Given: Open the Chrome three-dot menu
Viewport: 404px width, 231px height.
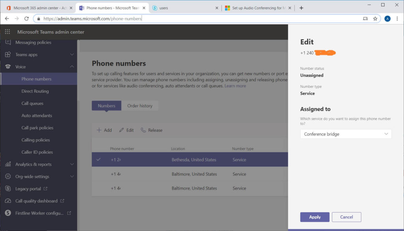Looking at the screenshot, I should tap(397, 19).
